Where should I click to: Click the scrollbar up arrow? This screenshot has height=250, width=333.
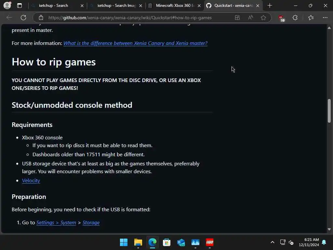pos(329,28)
